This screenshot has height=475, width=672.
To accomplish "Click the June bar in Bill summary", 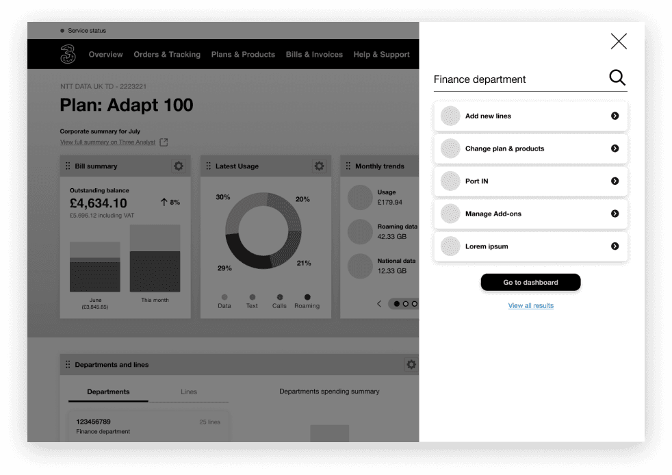I will [94, 267].
